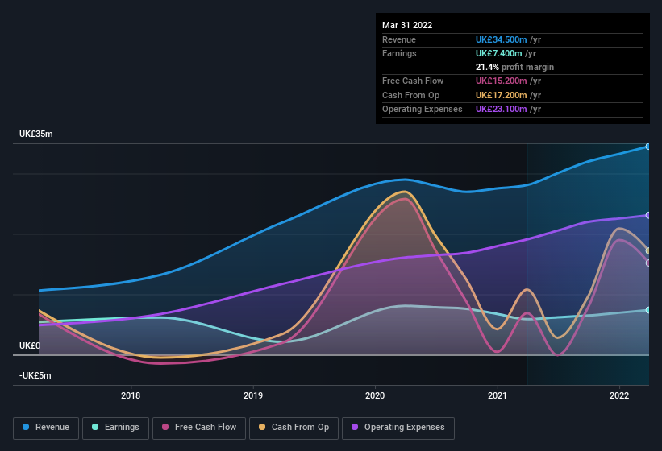Click the UK£35m y-axis label
Image resolution: width=662 pixels, height=451 pixels.
click(x=36, y=134)
